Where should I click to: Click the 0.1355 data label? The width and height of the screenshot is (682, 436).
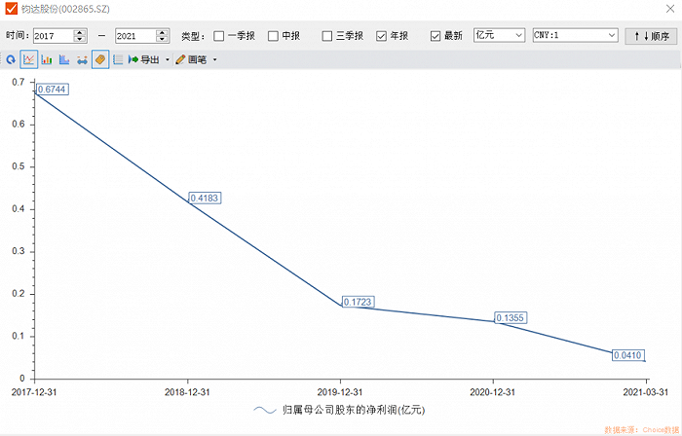pos(511,318)
